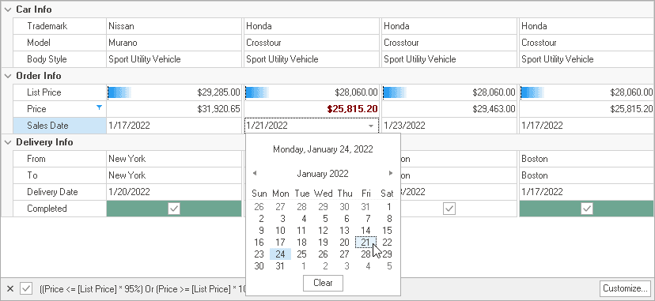Click the Nissan column's 1/17/2022 sales date
The height and width of the screenshot is (301, 655).
pos(174,126)
